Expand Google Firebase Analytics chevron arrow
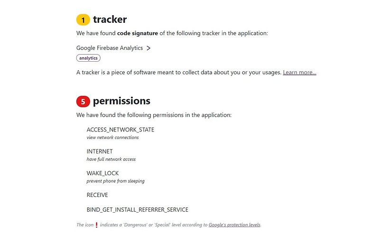 148,48
